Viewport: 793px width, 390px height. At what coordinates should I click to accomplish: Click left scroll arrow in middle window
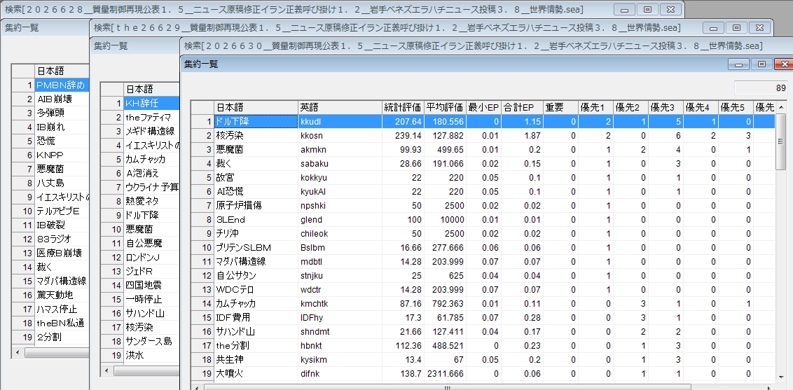pyautogui.click(x=106, y=371)
